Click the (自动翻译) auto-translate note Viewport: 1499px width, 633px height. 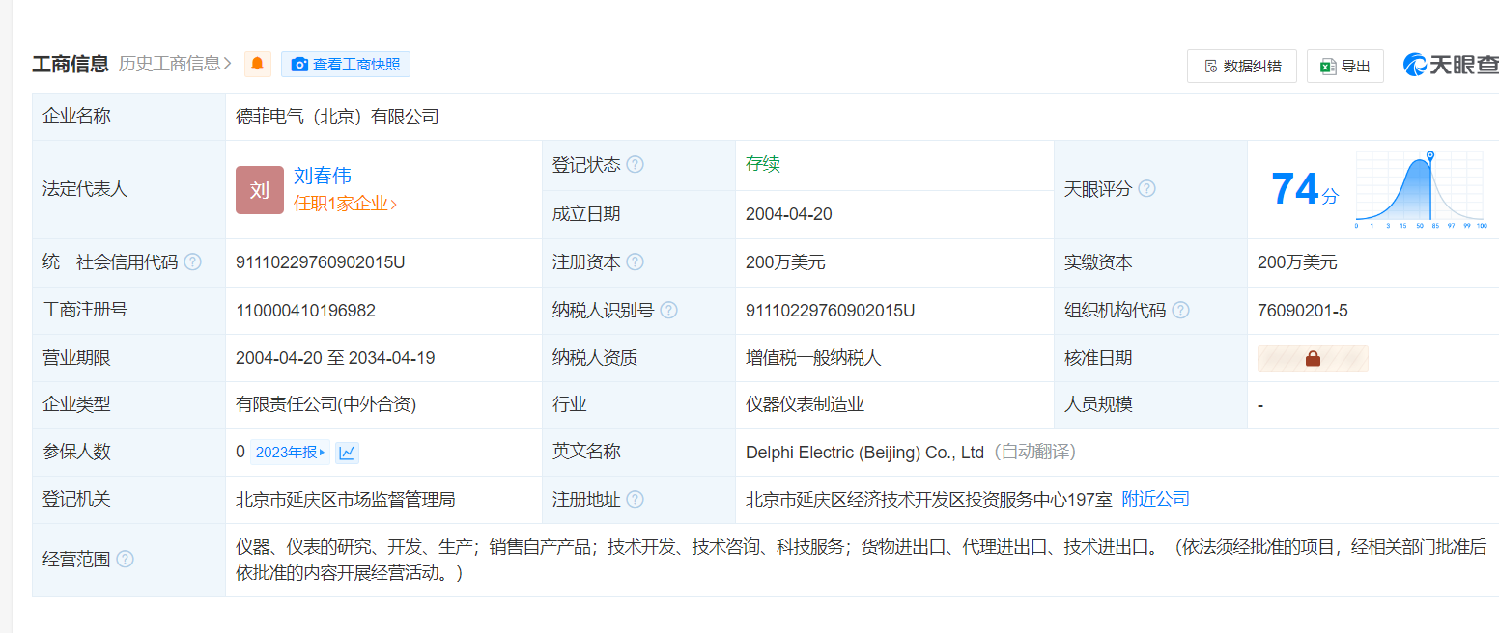pos(1034,453)
